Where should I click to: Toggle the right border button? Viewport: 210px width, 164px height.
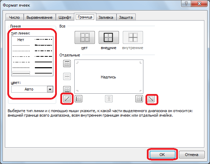tap(139, 99)
